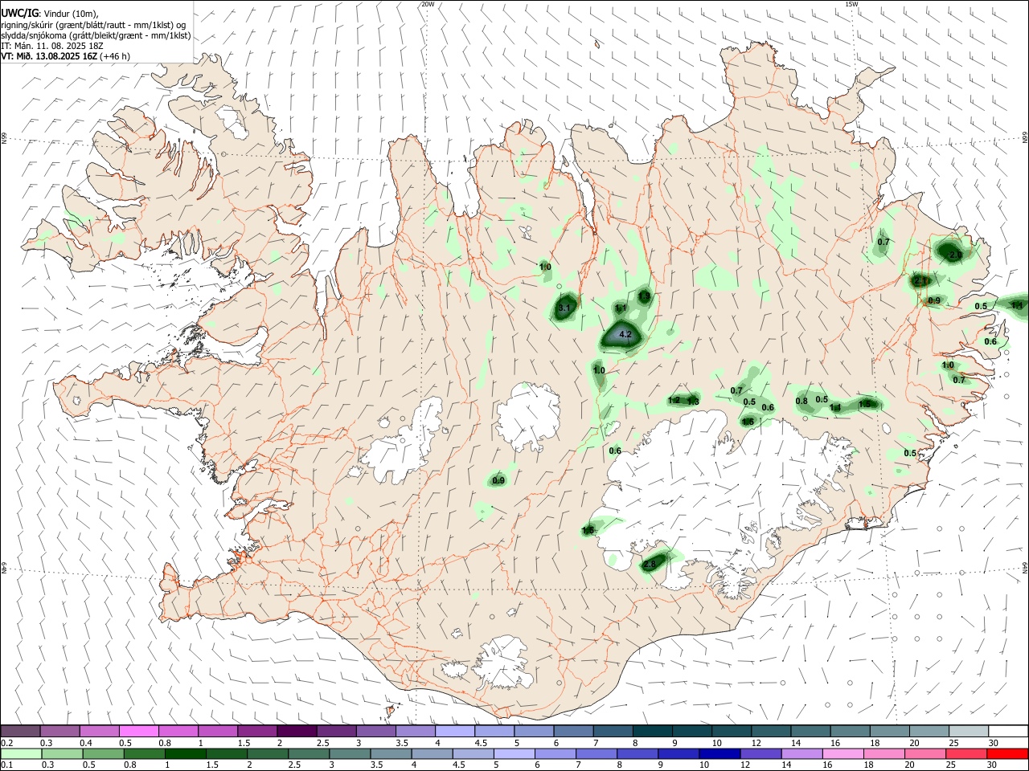Select the 2.8 value south of the glacier
1029x771 pixels.
[650, 565]
